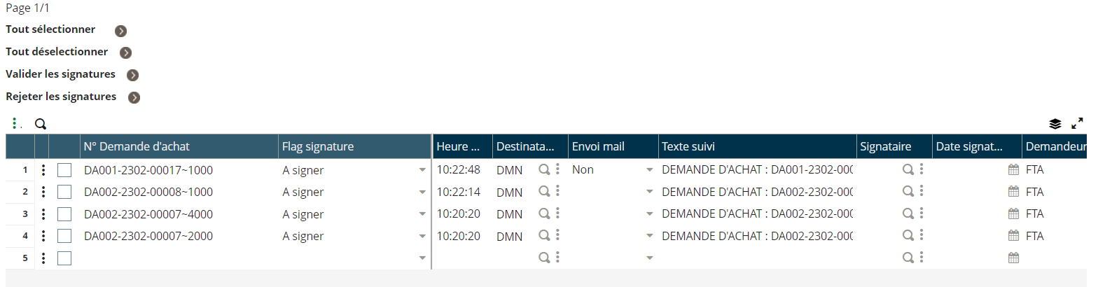Tick the checkbox for DA002-2302-00008~1000

pos(64,192)
